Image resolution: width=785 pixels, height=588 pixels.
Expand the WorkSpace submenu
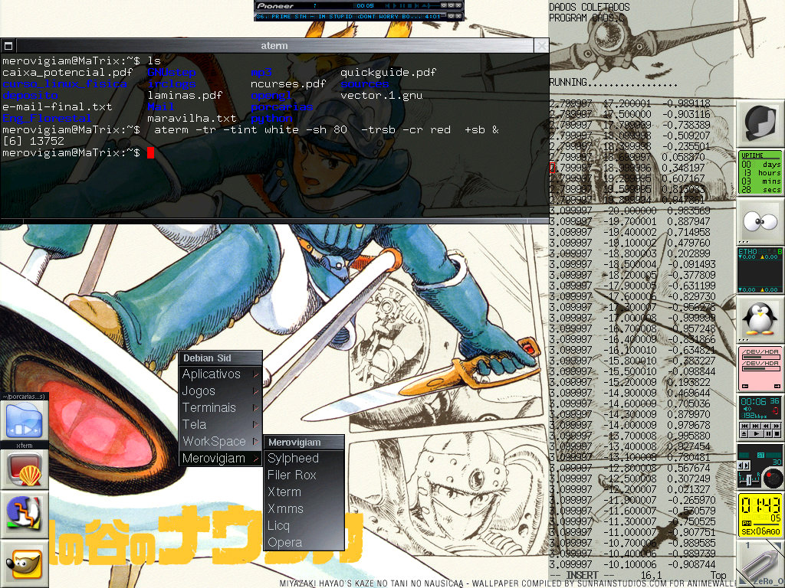220,442
